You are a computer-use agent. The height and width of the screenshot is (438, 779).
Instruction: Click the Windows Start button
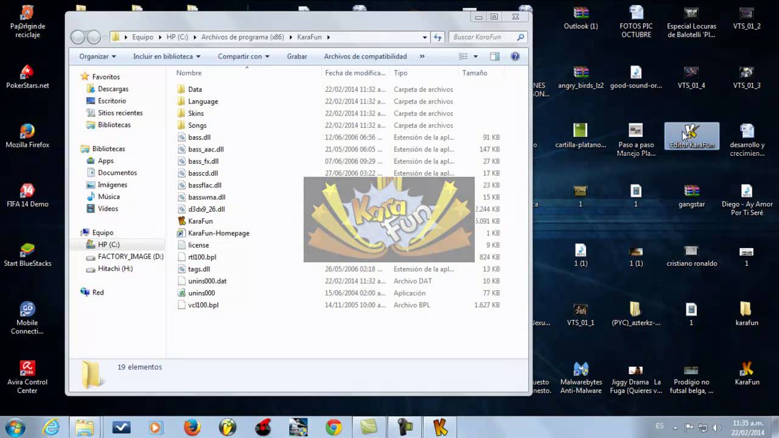pyautogui.click(x=15, y=427)
